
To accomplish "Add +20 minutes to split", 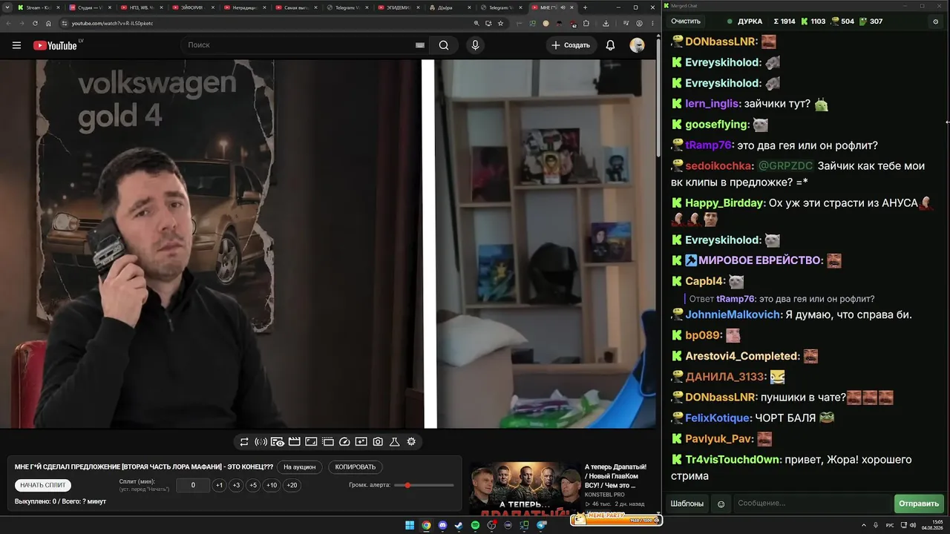I will (x=292, y=485).
